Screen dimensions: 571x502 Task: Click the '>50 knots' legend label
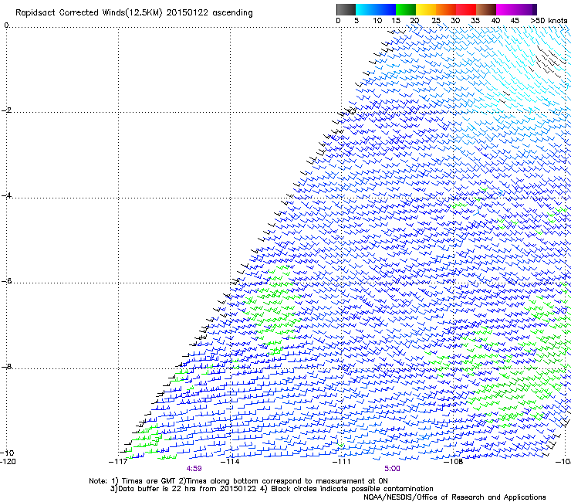point(549,21)
